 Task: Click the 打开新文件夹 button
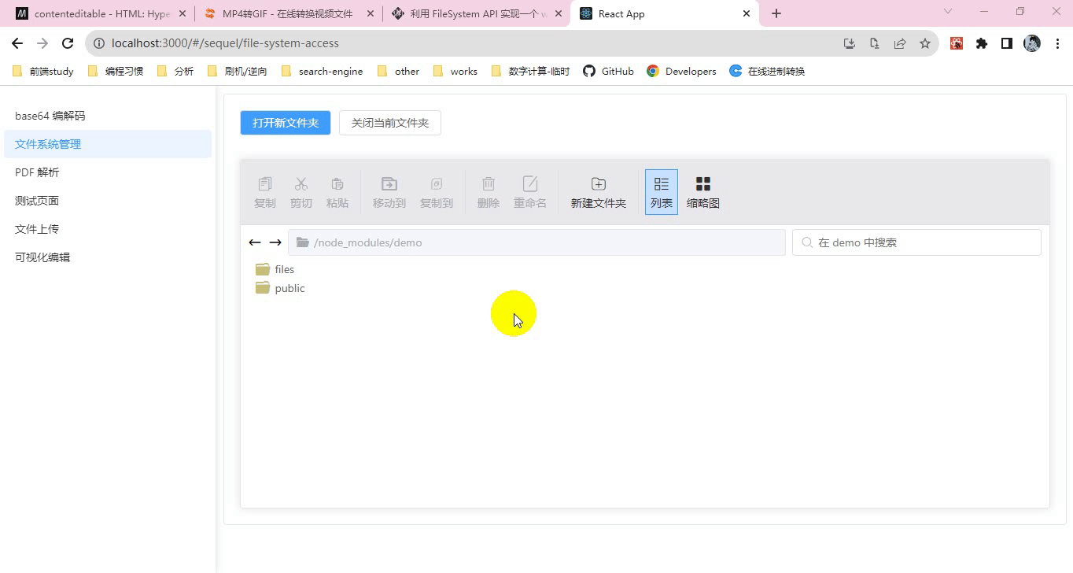pyautogui.click(x=286, y=123)
